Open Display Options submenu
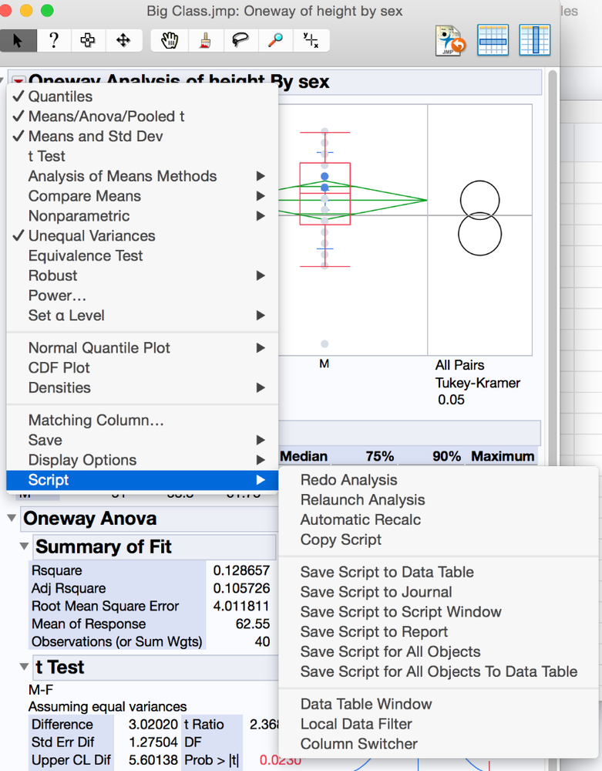 coord(143,460)
